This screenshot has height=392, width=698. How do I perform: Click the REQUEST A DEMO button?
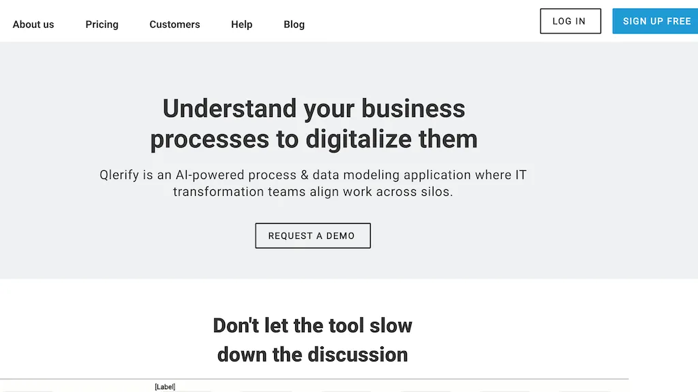[x=312, y=235]
